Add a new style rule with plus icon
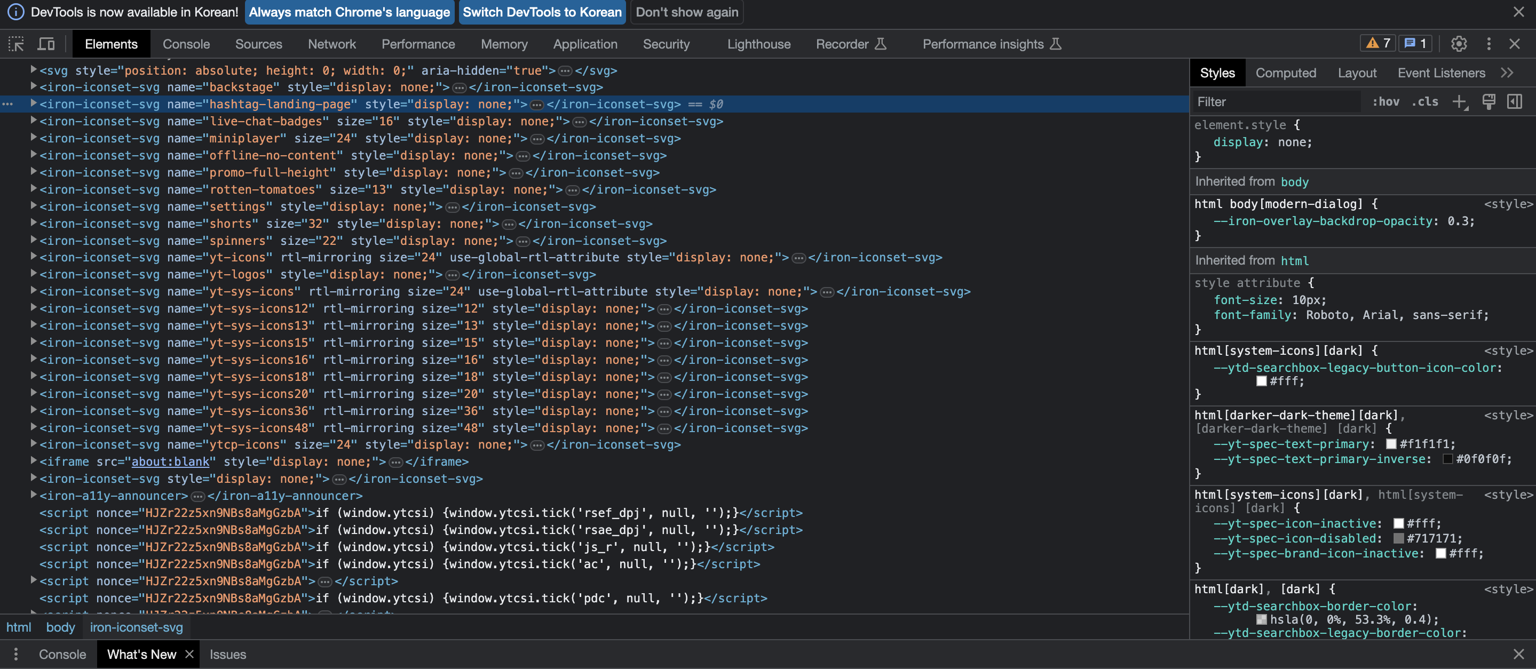This screenshot has width=1536, height=669. tap(1459, 102)
